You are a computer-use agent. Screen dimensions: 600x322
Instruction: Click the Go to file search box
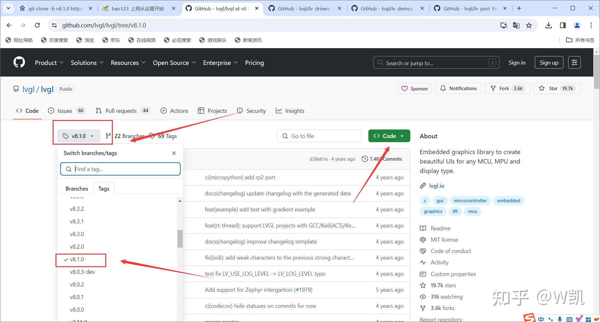[x=320, y=136]
